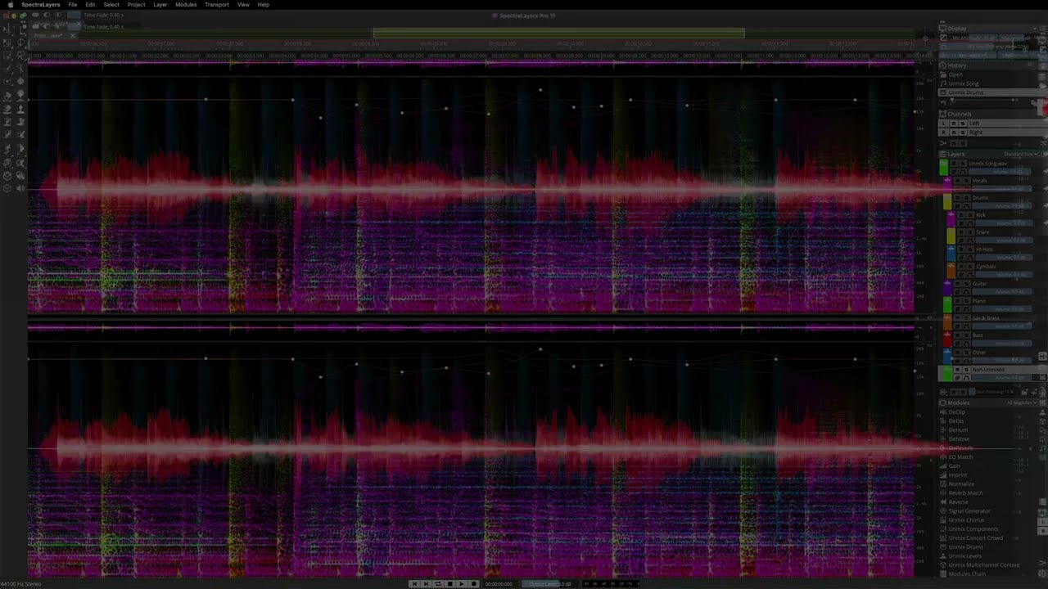
Task: Open the DeEss module
Action: 956,420
